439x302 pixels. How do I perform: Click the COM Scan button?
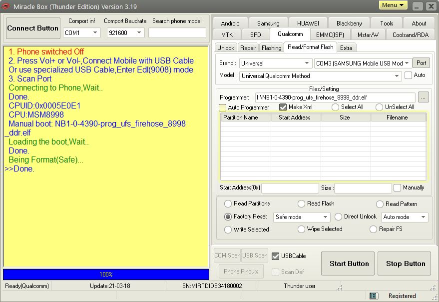coord(227,255)
